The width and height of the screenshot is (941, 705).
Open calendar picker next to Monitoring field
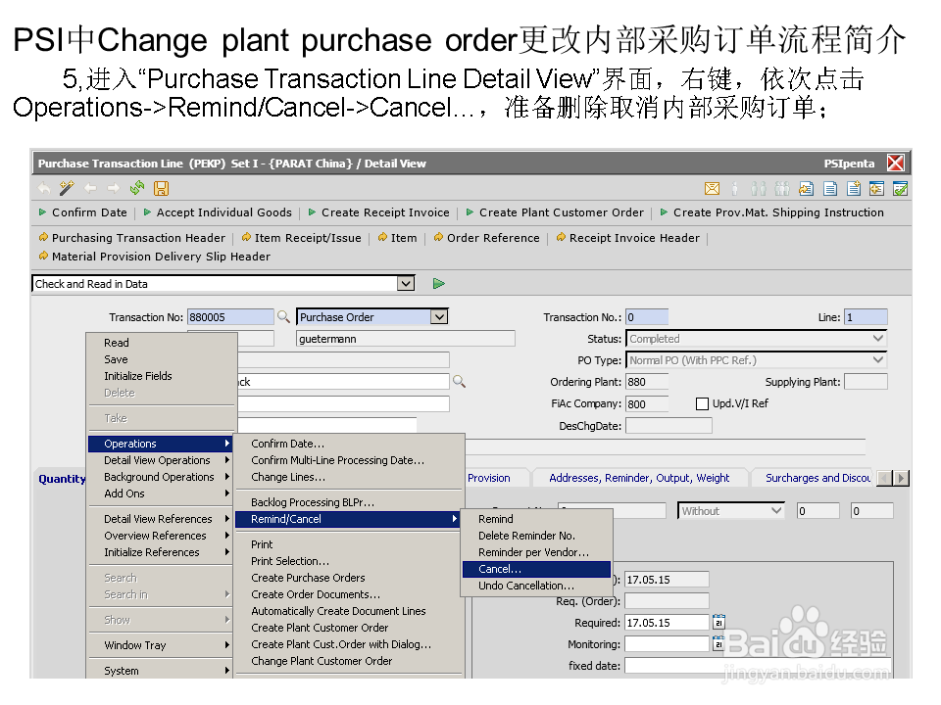(719, 643)
